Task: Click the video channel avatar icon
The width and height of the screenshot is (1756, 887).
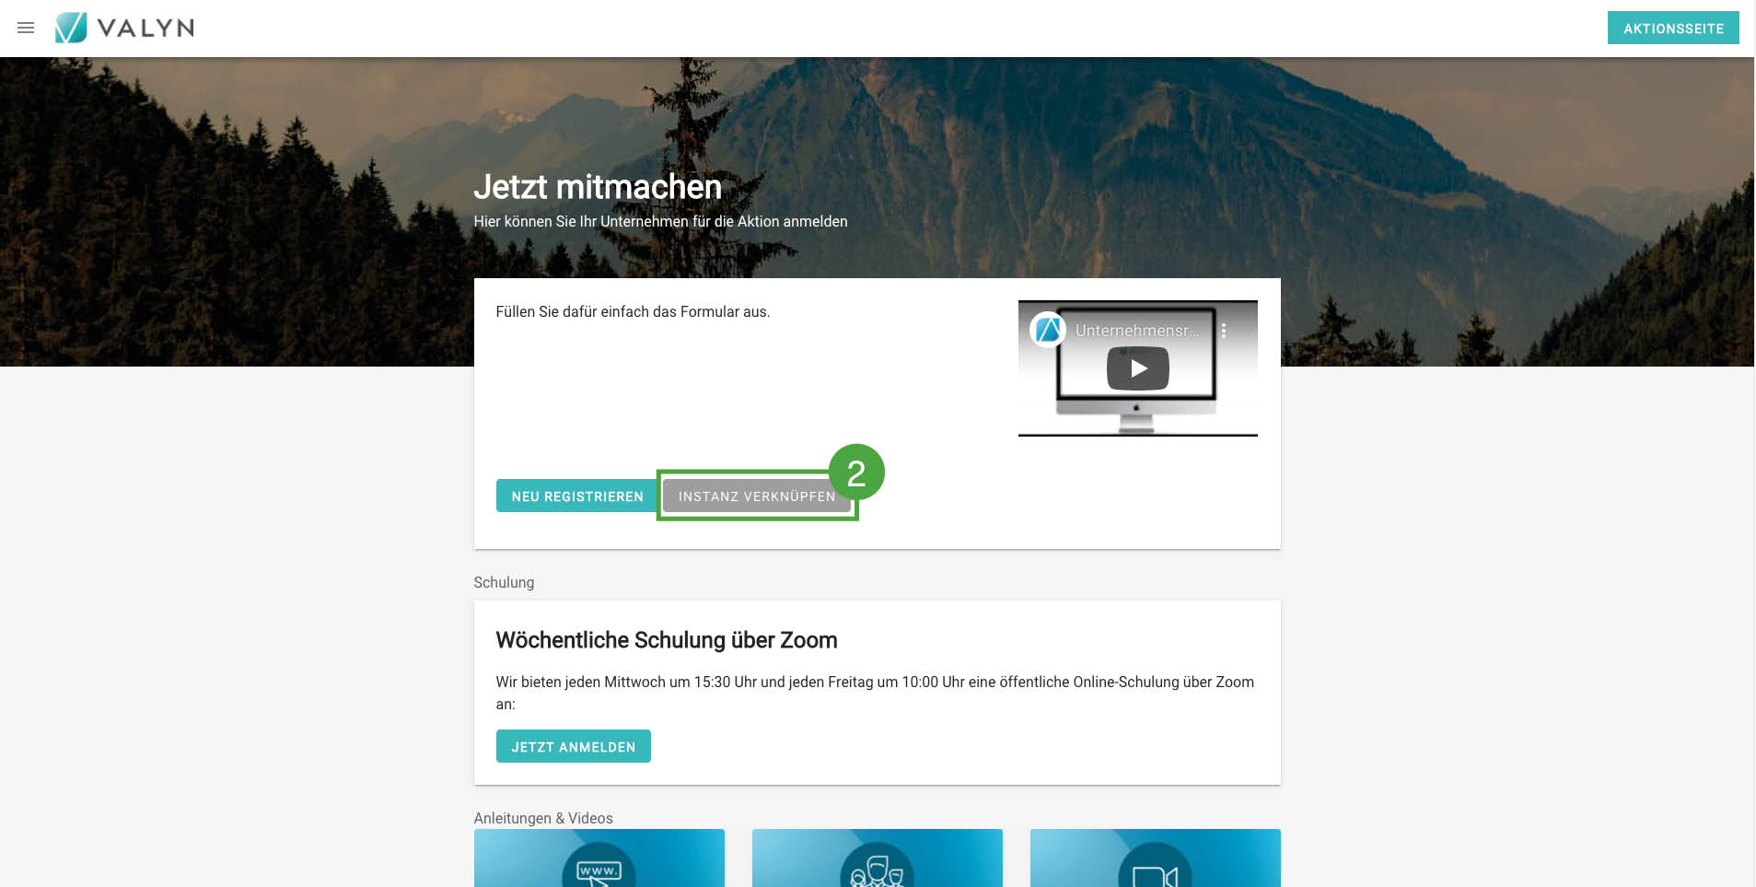Action: click(x=1048, y=330)
